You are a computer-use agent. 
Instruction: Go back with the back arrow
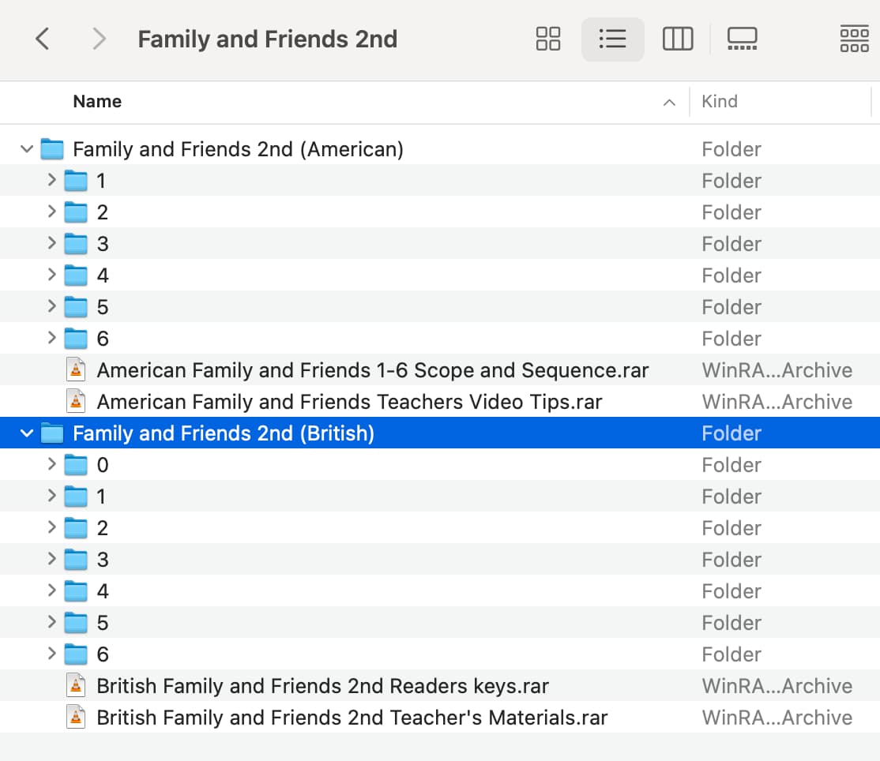click(x=42, y=39)
